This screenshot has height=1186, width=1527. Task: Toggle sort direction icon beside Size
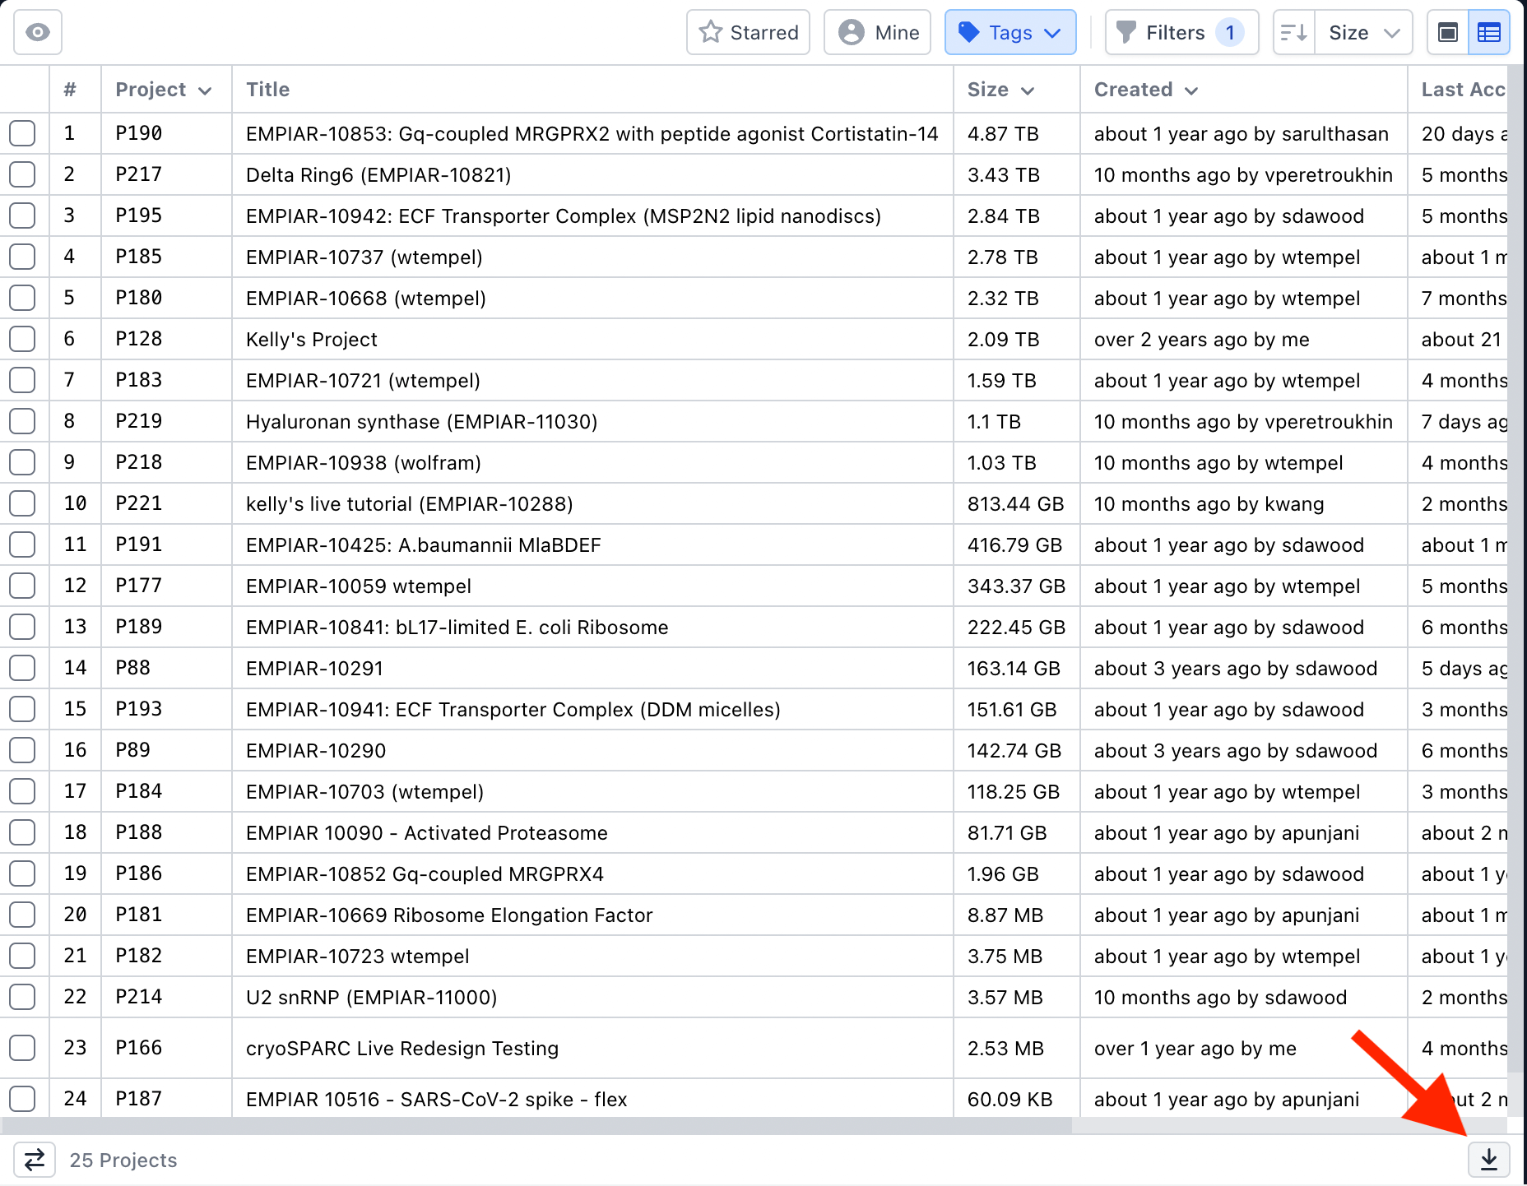[x=1294, y=32]
